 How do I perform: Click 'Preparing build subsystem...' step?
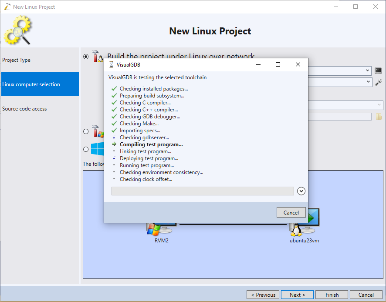tap(152, 95)
